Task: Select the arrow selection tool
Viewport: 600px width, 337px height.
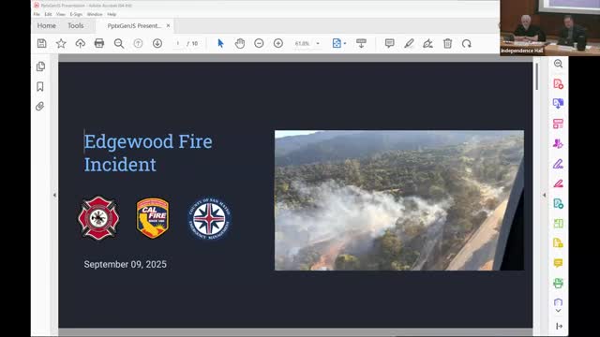Action: [220, 44]
